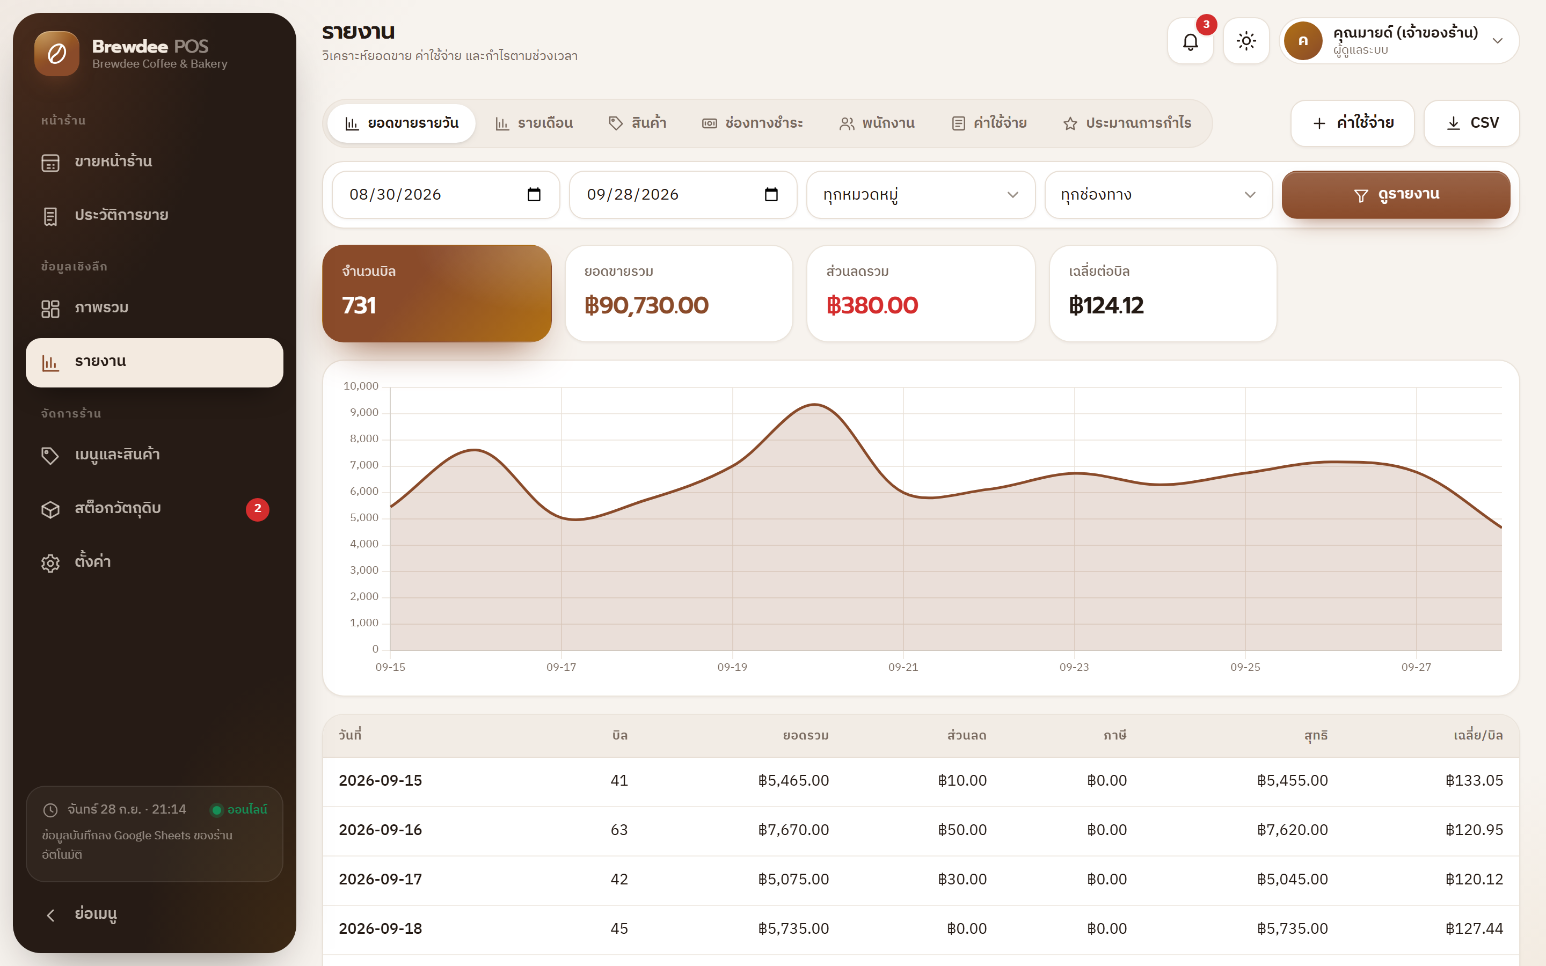Select รายงาน in the sidebar
This screenshot has width=1546, height=966.
(155, 362)
